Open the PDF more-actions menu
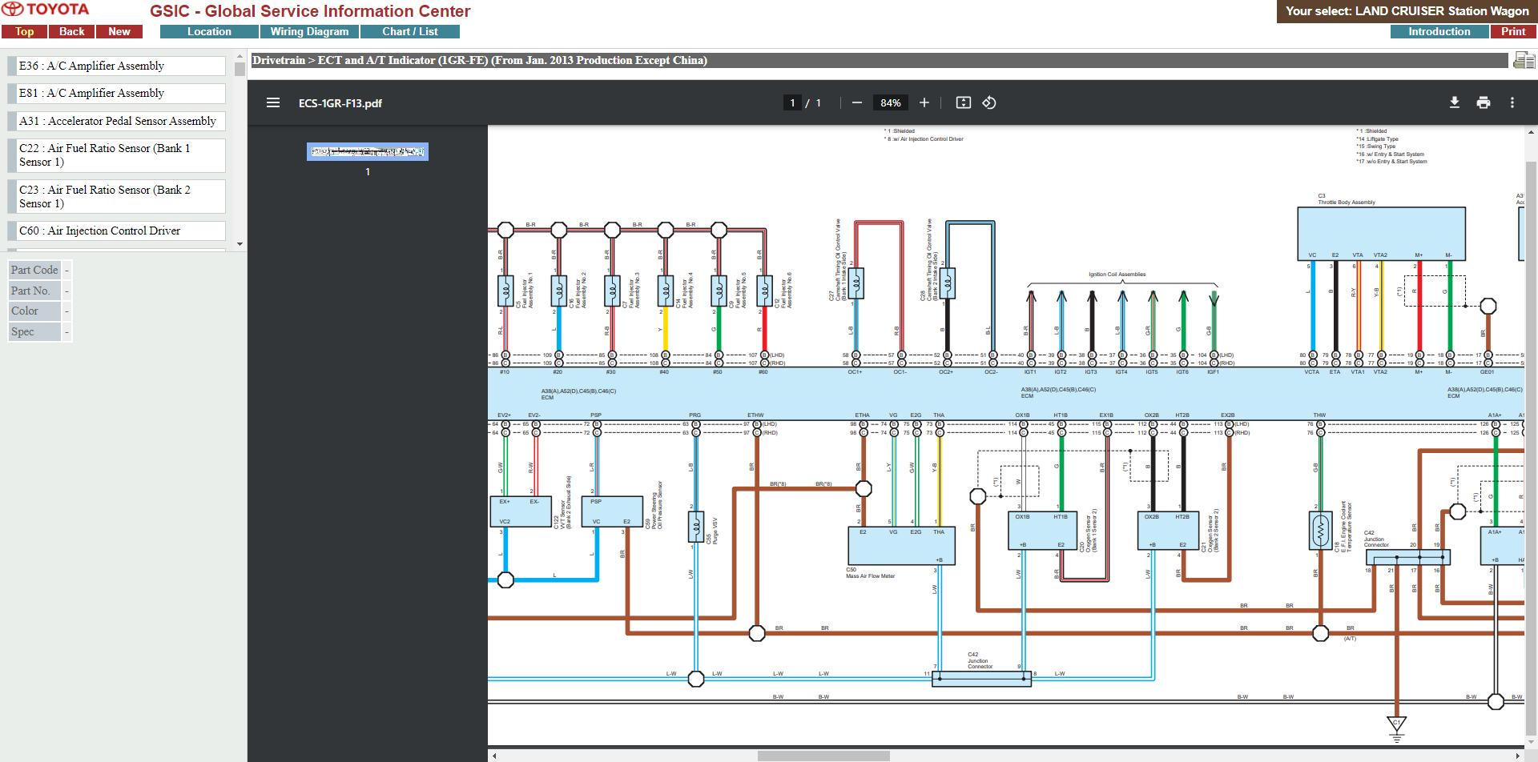 (x=1512, y=102)
